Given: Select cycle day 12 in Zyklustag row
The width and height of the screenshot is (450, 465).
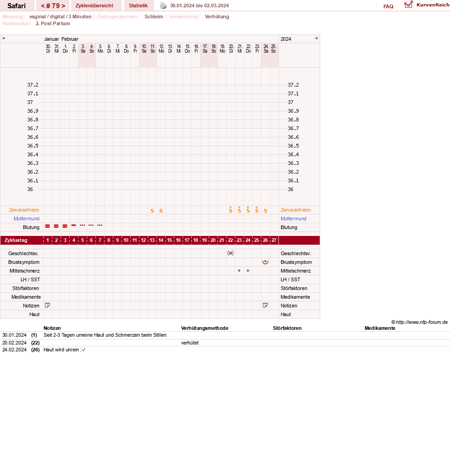Looking at the screenshot, I should [144, 240].
